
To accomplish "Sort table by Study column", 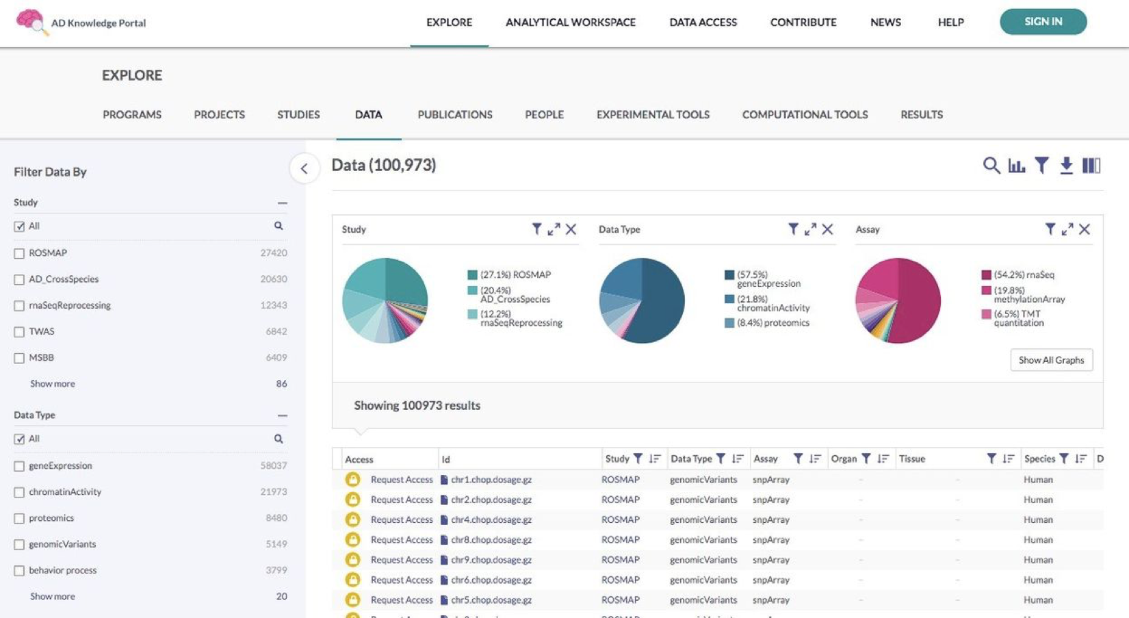I will coord(655,459).
